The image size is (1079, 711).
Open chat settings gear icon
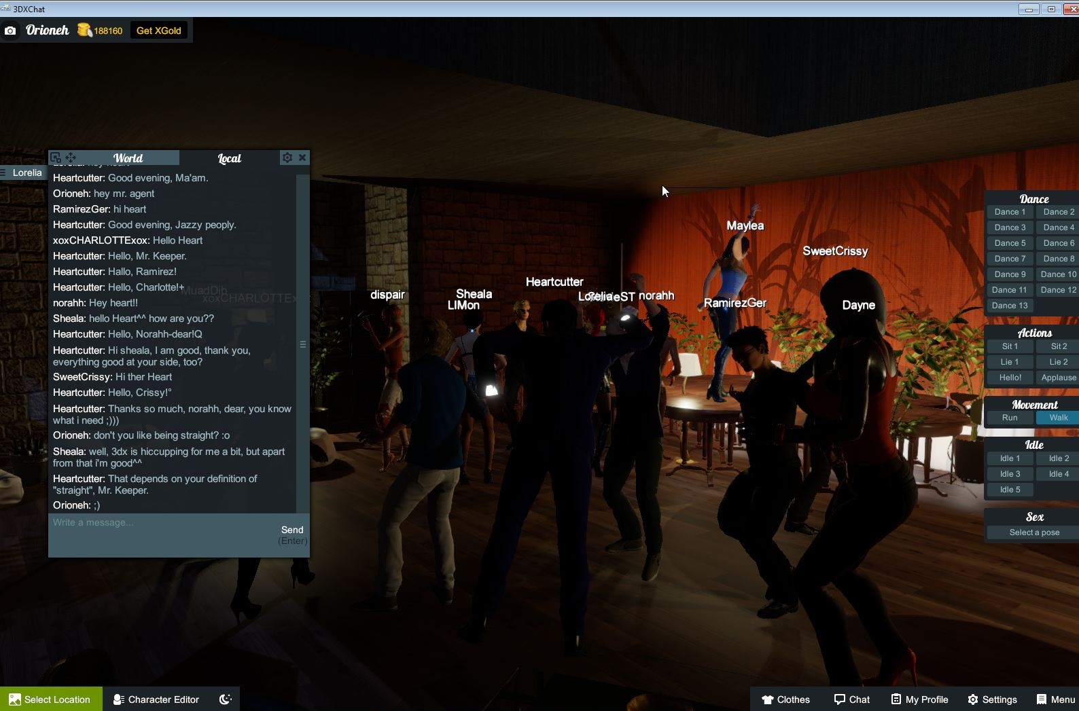[287, 158]
